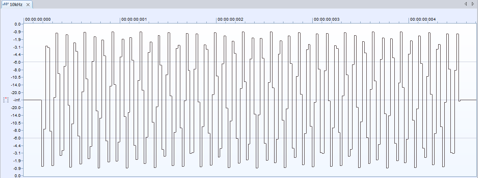Click the 00:00:00:004 time ruler marker
Viewport: 478px width, 178px height.
click(x=423, y=19)
